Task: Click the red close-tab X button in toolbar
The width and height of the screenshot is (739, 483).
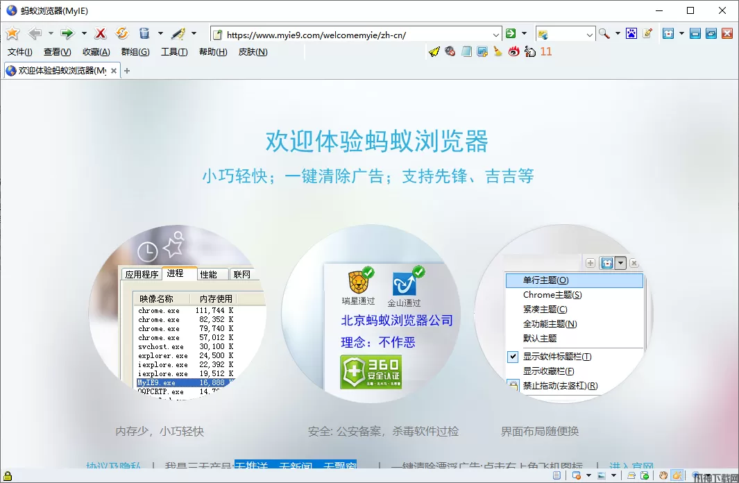Action: [727, 33]
